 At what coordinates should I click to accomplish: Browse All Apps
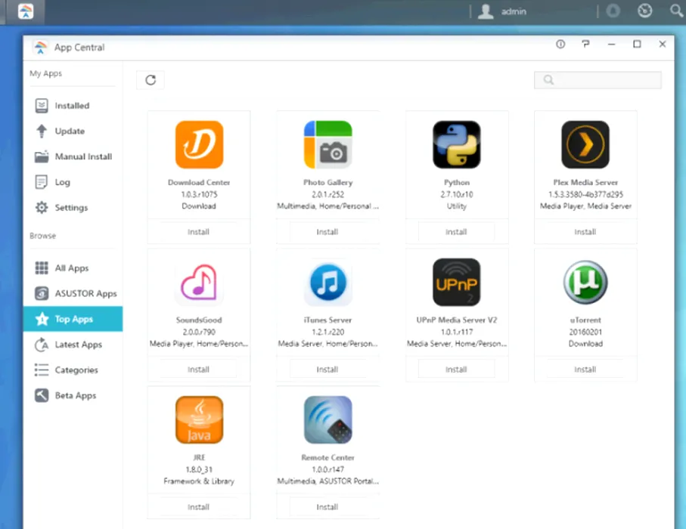[x=73, y=268]
